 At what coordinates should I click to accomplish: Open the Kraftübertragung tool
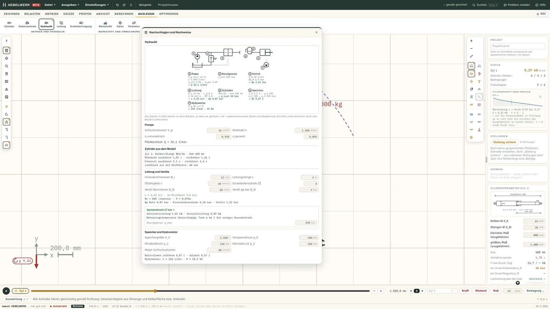point(81,24)
